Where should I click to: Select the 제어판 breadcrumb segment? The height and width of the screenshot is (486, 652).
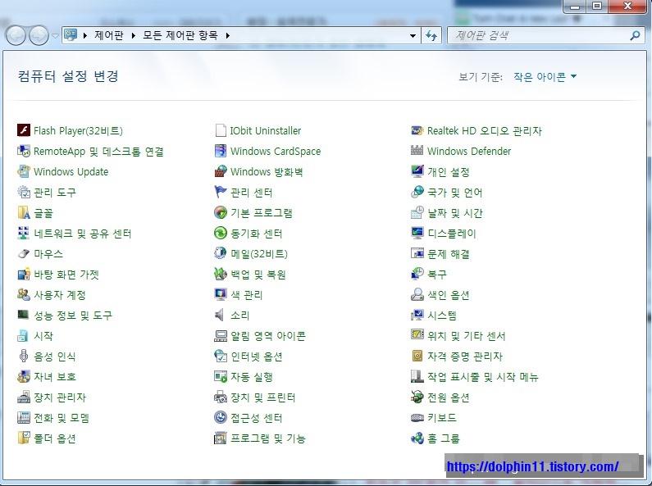tap(109, 35)
